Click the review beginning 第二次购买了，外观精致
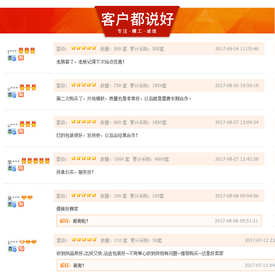This screenshot has height=275, width=275. 124,99
